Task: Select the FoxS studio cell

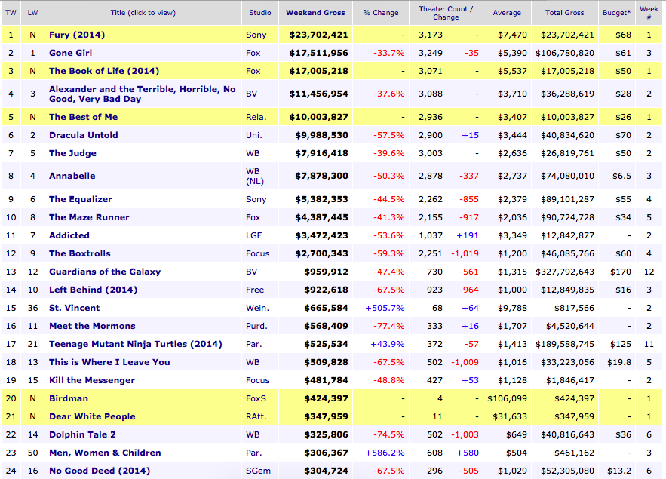Action: tap(256, 398)
